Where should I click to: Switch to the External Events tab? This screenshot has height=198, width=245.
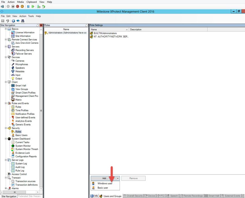pos(231,196)
